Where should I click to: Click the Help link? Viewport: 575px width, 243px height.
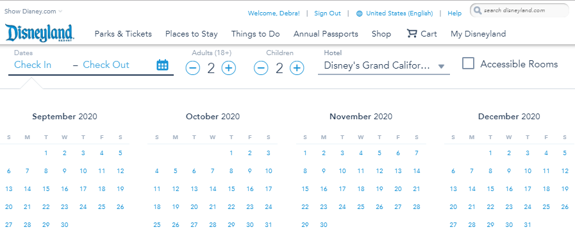coord(454,13)
